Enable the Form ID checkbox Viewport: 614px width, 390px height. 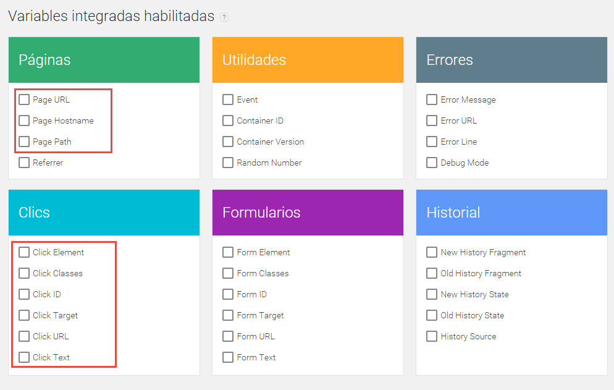click(228, 294)
